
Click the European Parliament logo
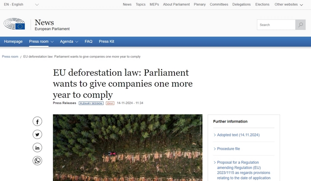[15, 24]
